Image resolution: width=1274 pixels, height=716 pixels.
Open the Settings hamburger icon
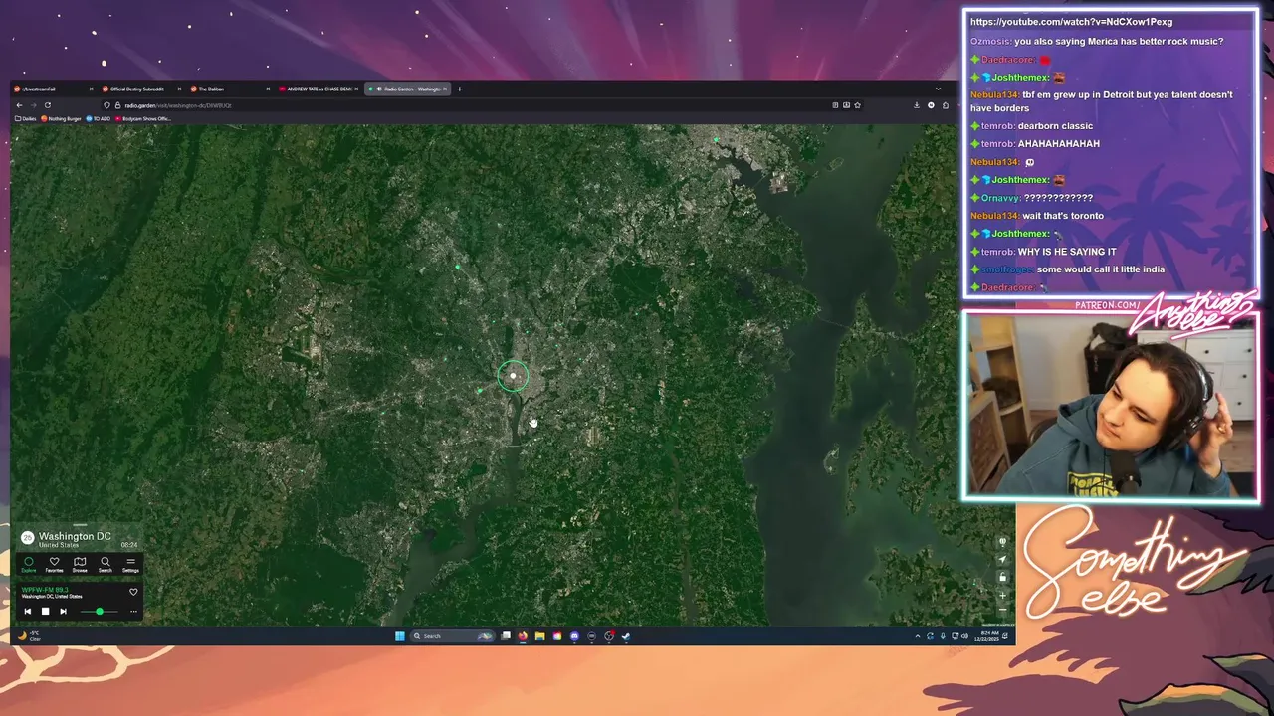[x=130, y=564]
